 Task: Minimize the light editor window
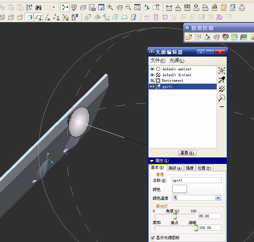pos(201,52)
